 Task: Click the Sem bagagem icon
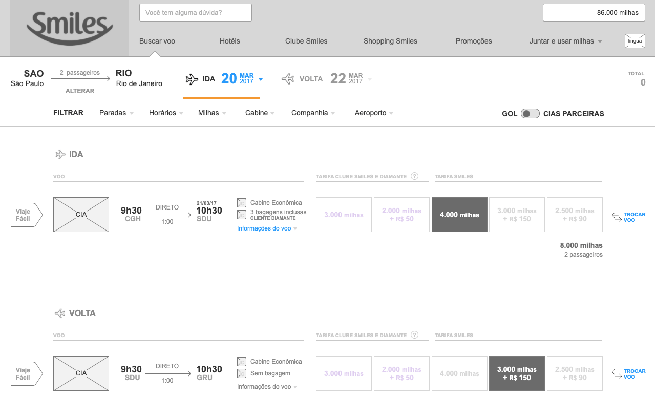click(242, 373)
